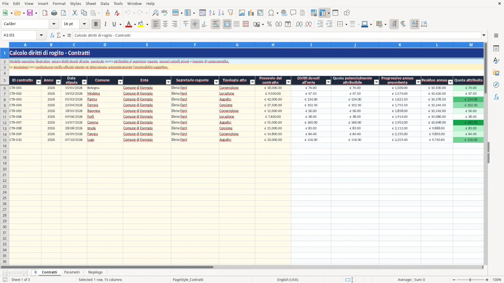Click the Sort Ascending icon
The width and height of the screenshot is (504, 283).
(x=212, y=13)
